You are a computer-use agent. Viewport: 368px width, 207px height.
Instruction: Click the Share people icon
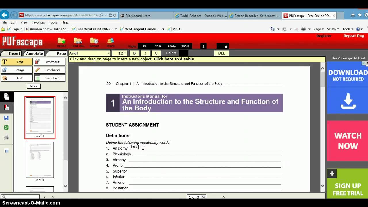tap(110, 42)
